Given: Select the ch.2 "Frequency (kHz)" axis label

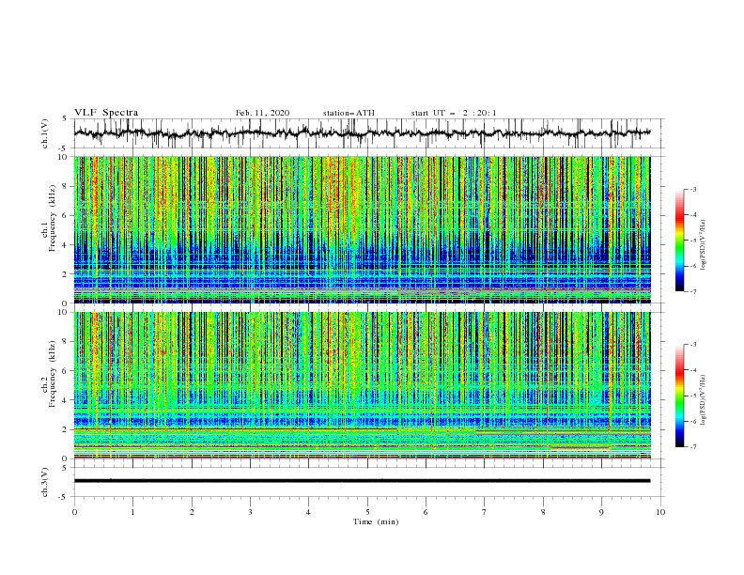Looking at the screenshot, I should [x=53, y=374].
